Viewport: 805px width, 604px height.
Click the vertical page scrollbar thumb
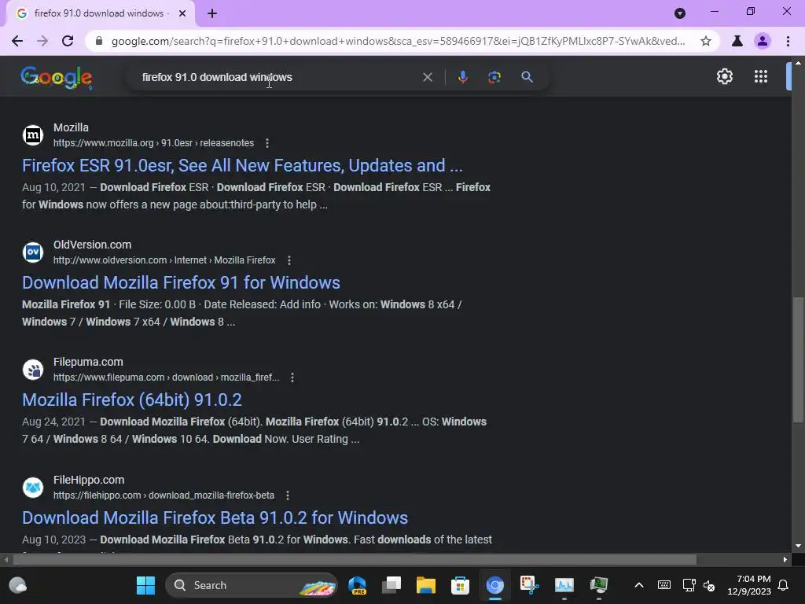[x=798, y=359]
